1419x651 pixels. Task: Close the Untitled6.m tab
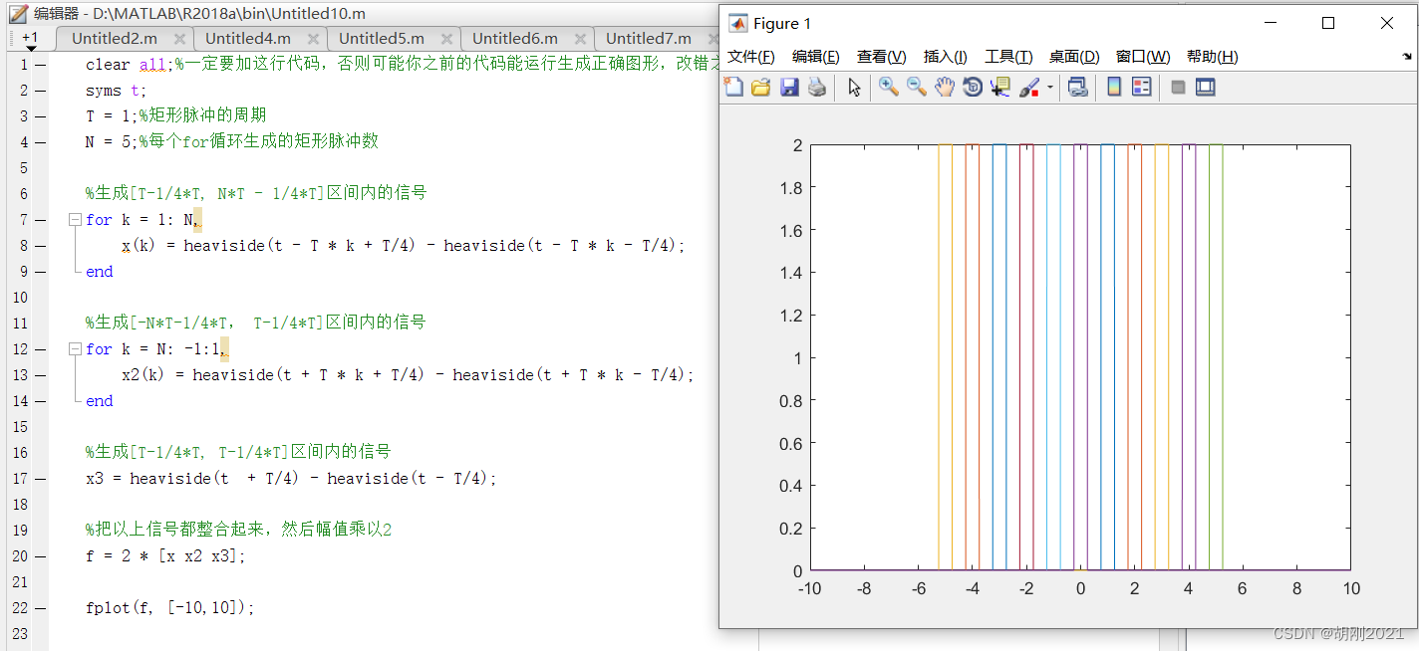pyautogui.click(x=580, y=38)
